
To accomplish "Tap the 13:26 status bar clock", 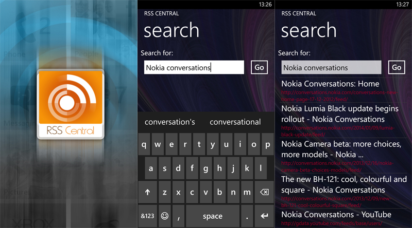I will (x=265, y=5).
